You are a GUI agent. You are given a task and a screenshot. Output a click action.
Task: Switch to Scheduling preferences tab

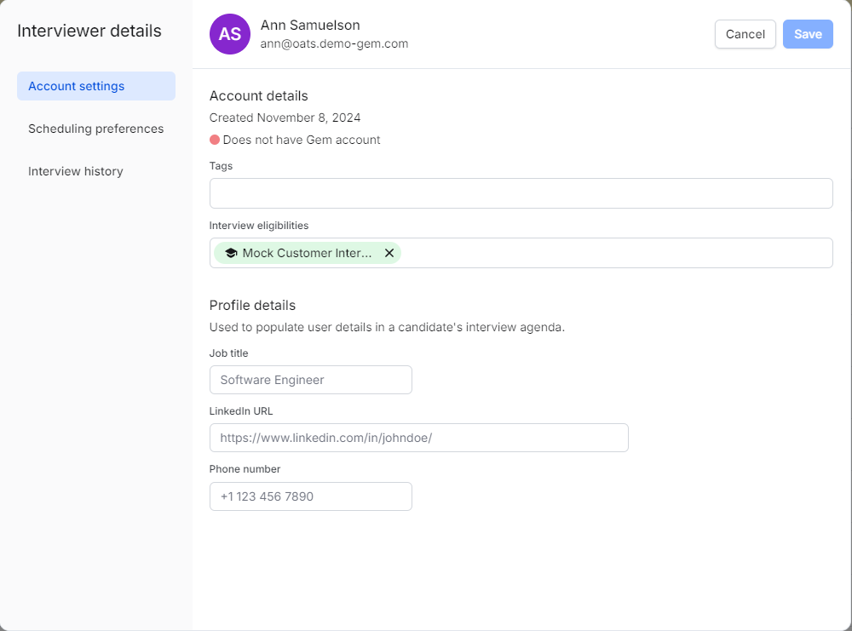(95, 129)
